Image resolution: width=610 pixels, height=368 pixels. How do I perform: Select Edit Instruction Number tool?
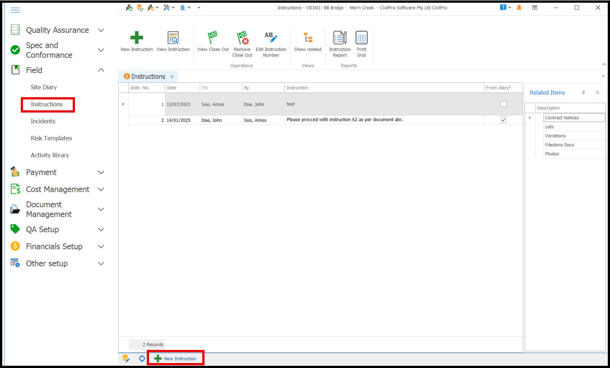point(271,38)
